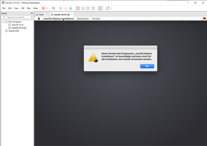Select Shared VMs in library

coord(14,31)
